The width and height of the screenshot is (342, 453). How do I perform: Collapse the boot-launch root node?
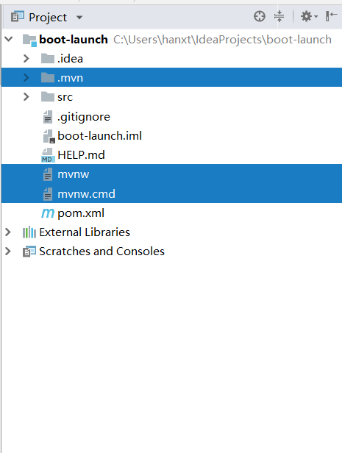click(9, 39)
